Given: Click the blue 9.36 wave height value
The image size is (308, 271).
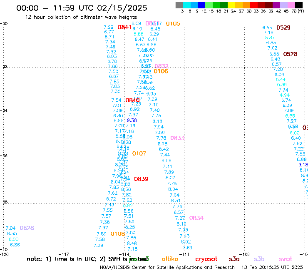Looking at the screenshot, I should pos(132,120).
